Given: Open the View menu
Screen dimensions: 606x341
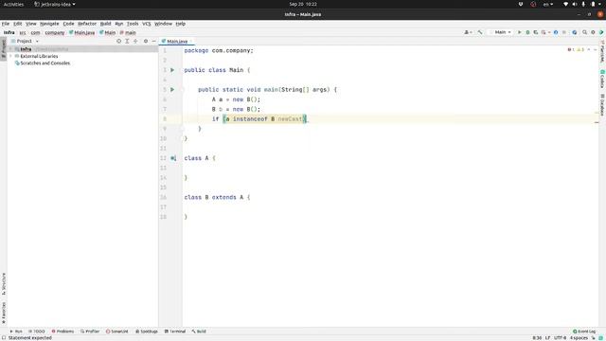Looking at the screenshot, I should [x=31, y=24].
